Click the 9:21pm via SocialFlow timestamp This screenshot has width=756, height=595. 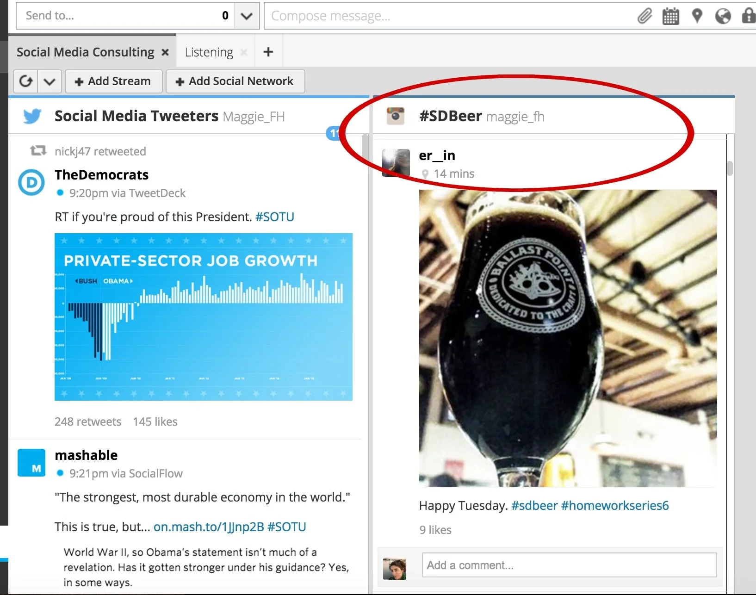click(126, 473)
